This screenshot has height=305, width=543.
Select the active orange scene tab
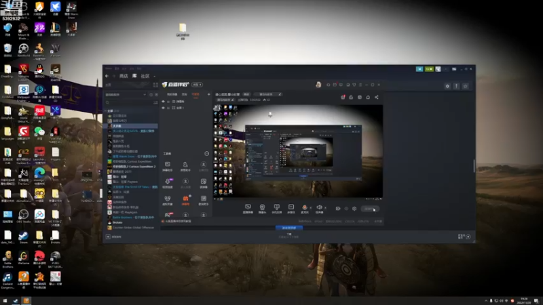[195, 94]
